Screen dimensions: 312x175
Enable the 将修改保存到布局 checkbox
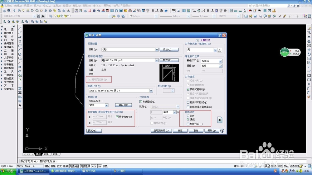[188, 107]
